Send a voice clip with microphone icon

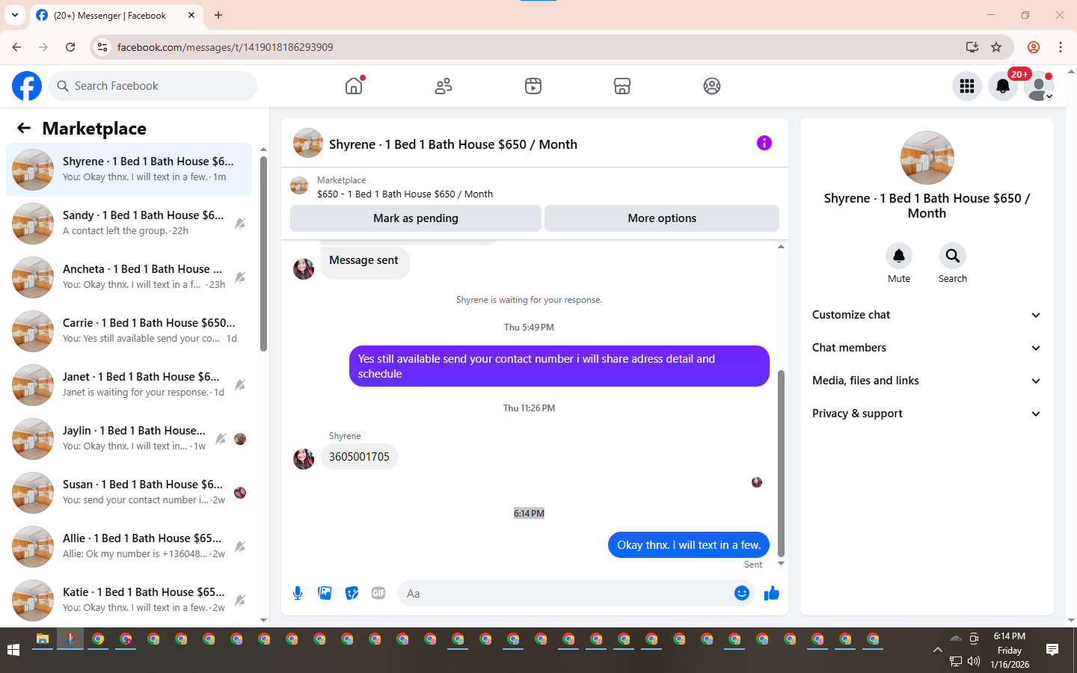pyautogui.click(x=298, y=593)
